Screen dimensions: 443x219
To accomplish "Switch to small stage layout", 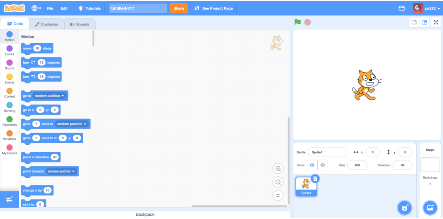I will (x=414, y=22).
